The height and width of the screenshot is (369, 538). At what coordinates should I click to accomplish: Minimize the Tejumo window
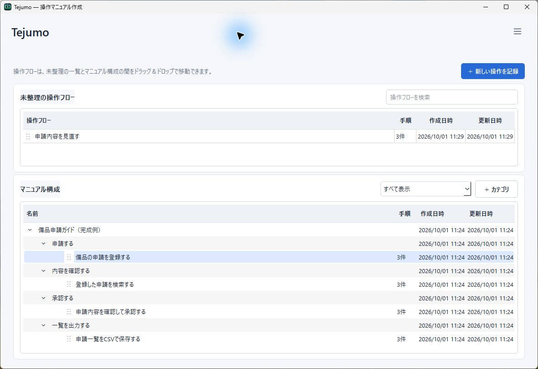[x=486, y=7]
